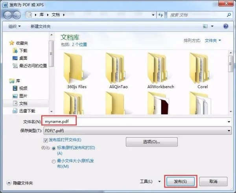Select 收藏夹 star in sidebar
The image size is (236, 193).
pyautogui.click(x=18, y=43)
